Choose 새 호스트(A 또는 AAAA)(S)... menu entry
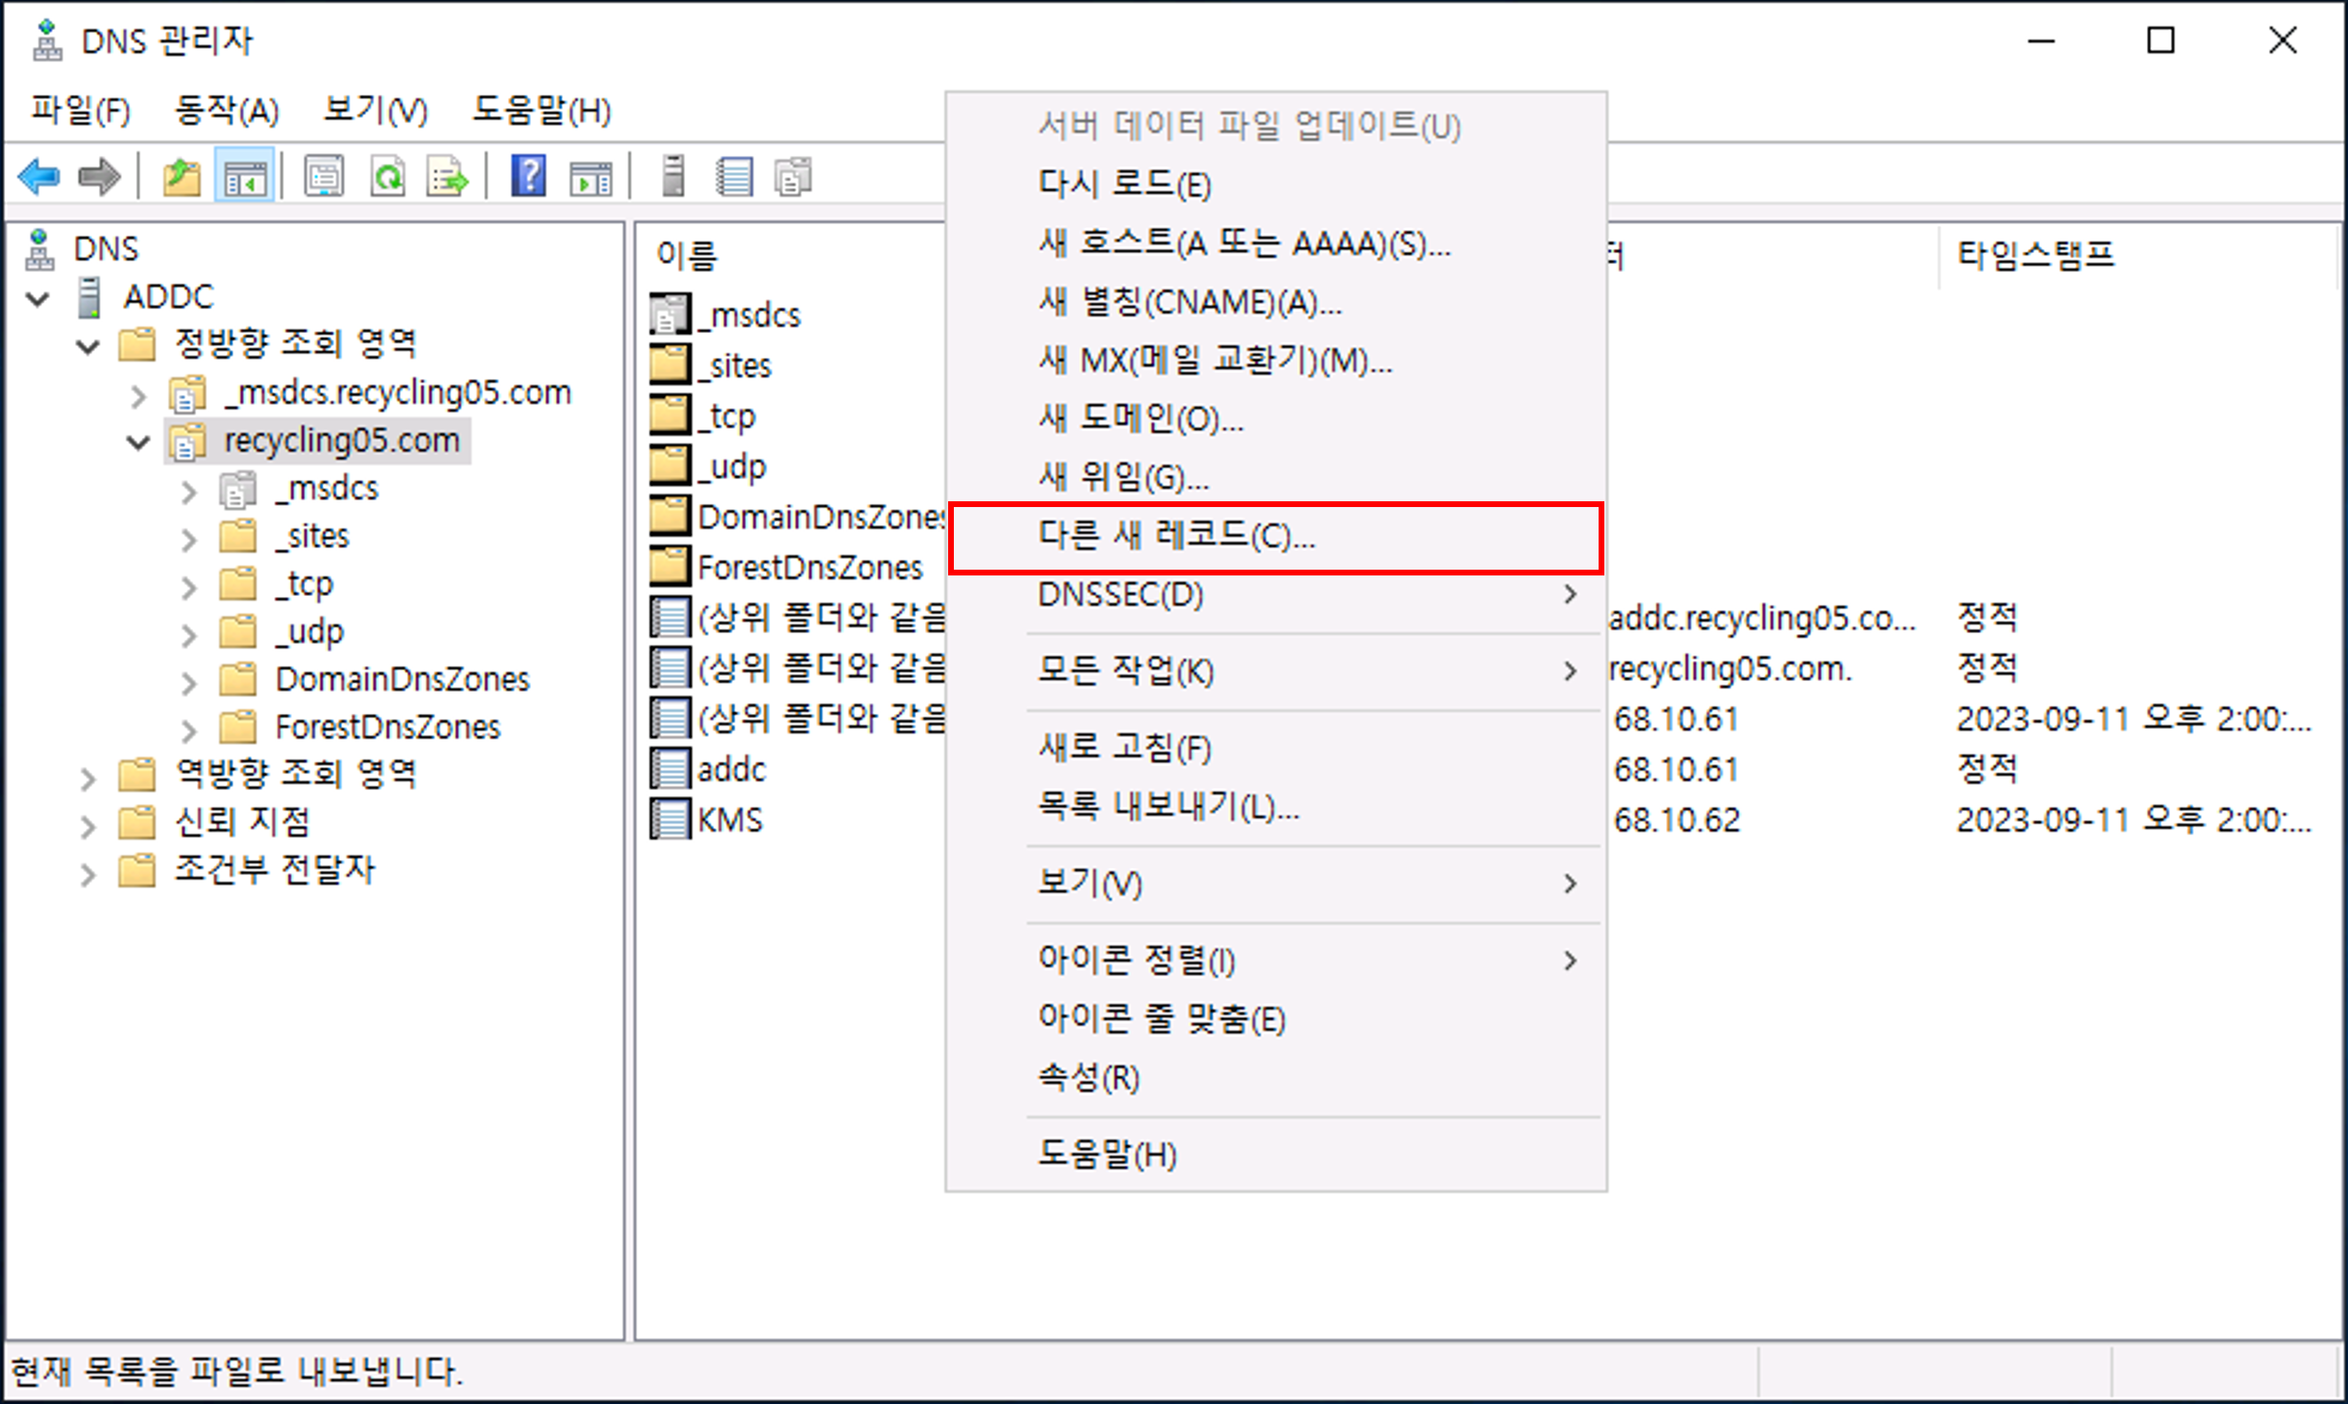Screen dimensions: 2348x1404 coord(1243,244)
